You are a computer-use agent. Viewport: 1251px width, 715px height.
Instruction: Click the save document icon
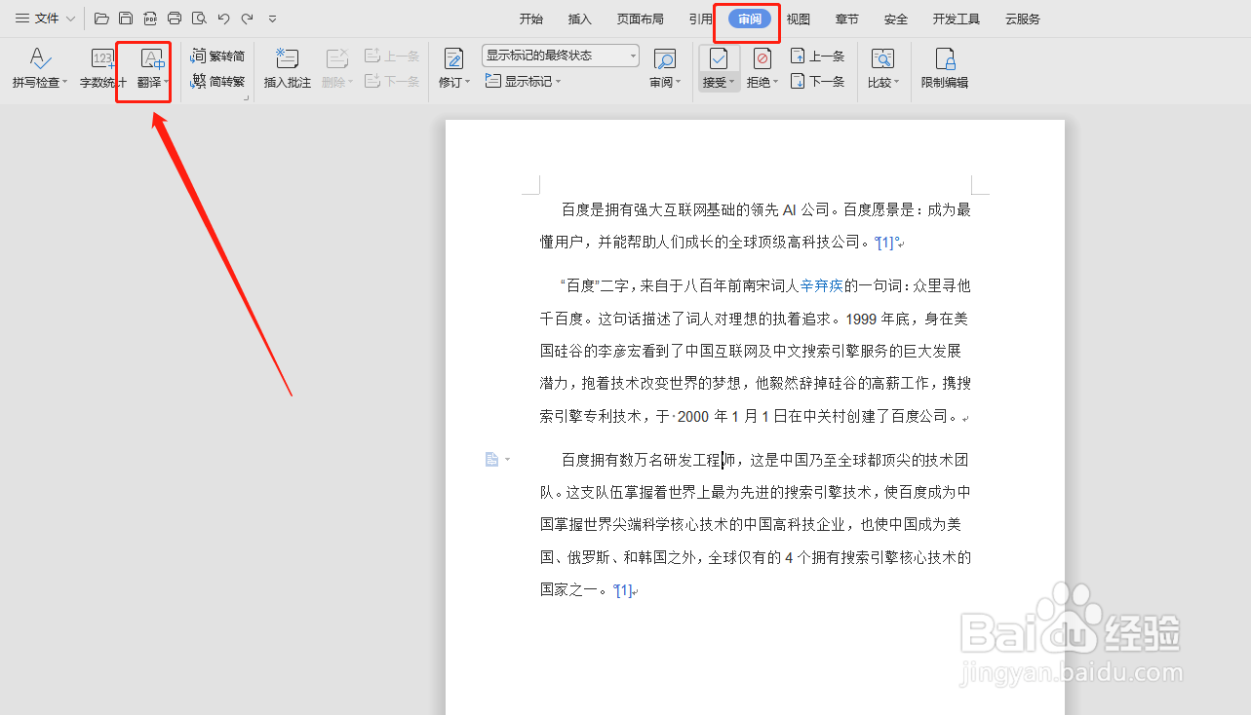coord(126,19)
